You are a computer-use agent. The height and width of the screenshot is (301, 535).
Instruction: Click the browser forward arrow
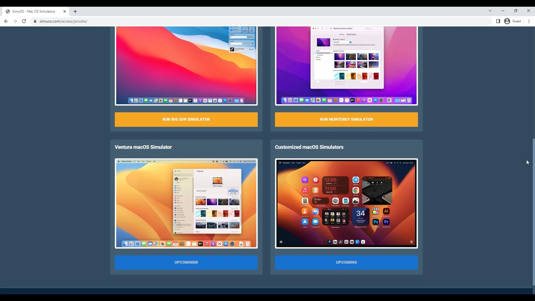pos(15,21)
